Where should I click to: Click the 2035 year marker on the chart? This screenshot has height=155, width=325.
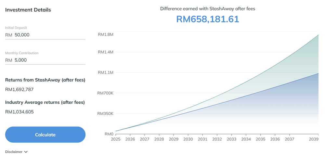click(x=260, y=139)
